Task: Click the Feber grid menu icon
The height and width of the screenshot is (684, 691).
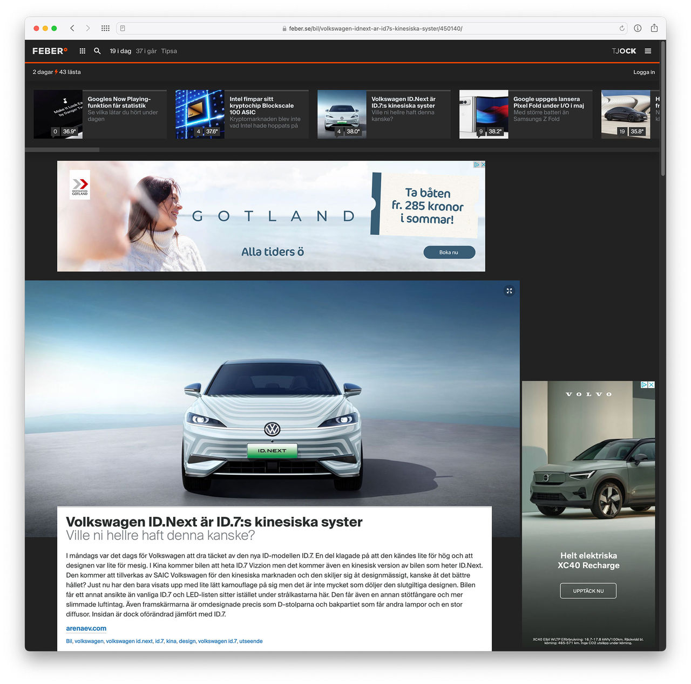Action: click(x=83, y=51)
